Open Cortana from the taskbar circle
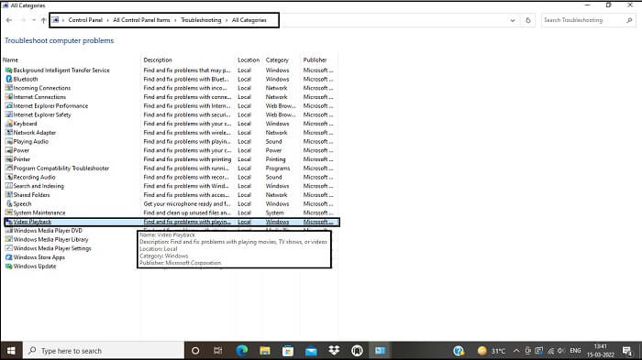This screenshot has width=642, height=360. tap(195, 351)
